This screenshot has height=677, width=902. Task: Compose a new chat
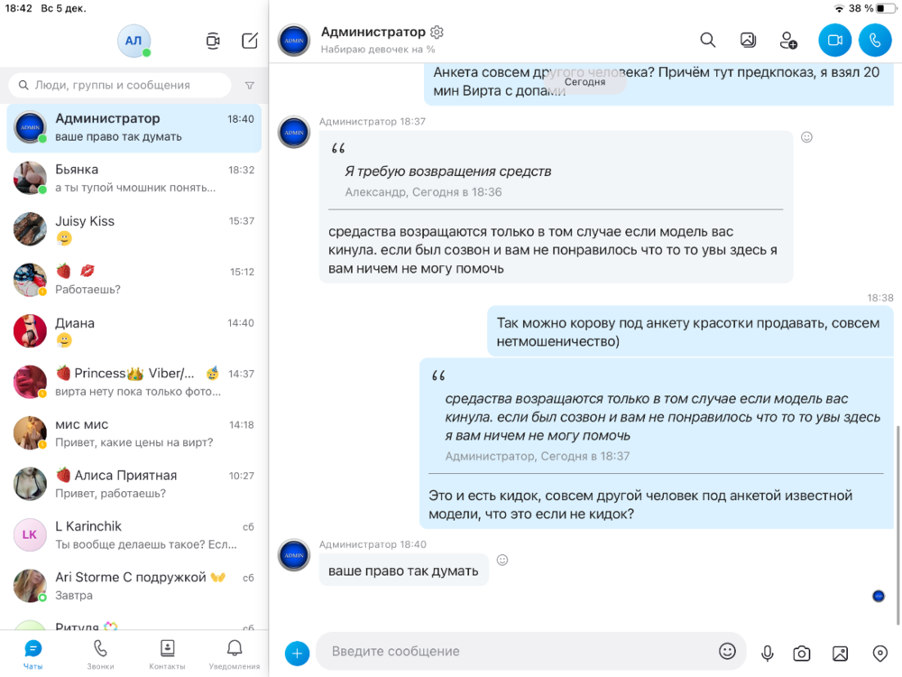(x=250, y=41)
